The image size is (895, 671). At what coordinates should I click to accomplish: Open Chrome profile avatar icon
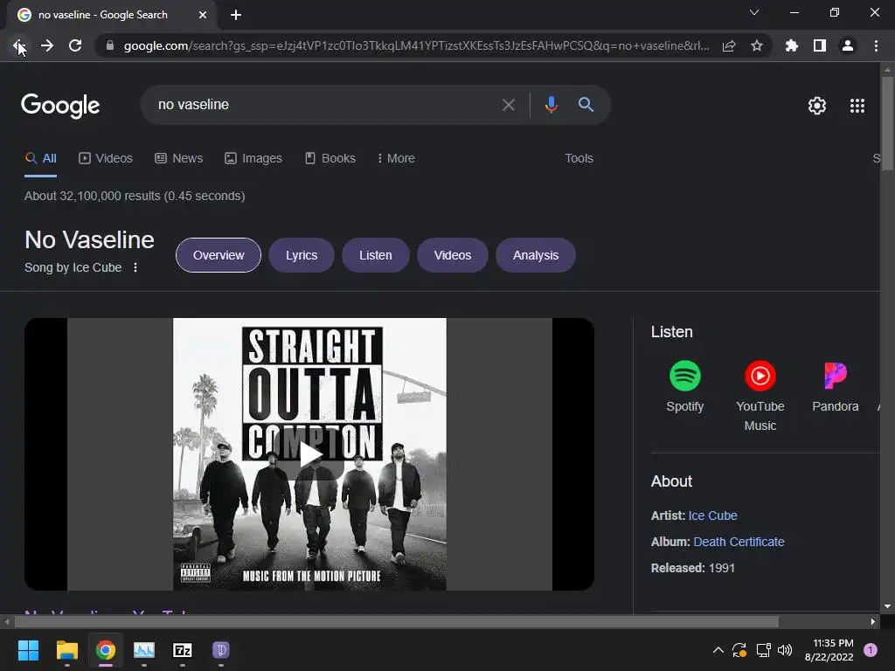pyautogui.click(x=848, y=45)
